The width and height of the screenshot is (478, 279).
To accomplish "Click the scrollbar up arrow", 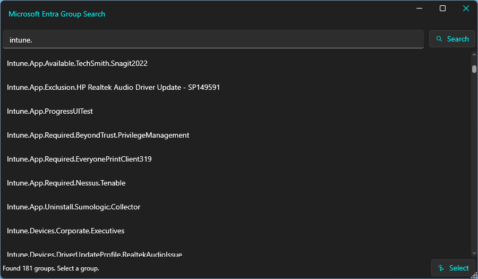I will (474, 55).
